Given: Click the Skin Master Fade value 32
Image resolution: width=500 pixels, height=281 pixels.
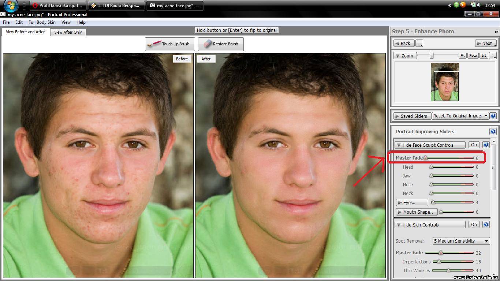Looking at the screenshot, I should tap(478, 253).
